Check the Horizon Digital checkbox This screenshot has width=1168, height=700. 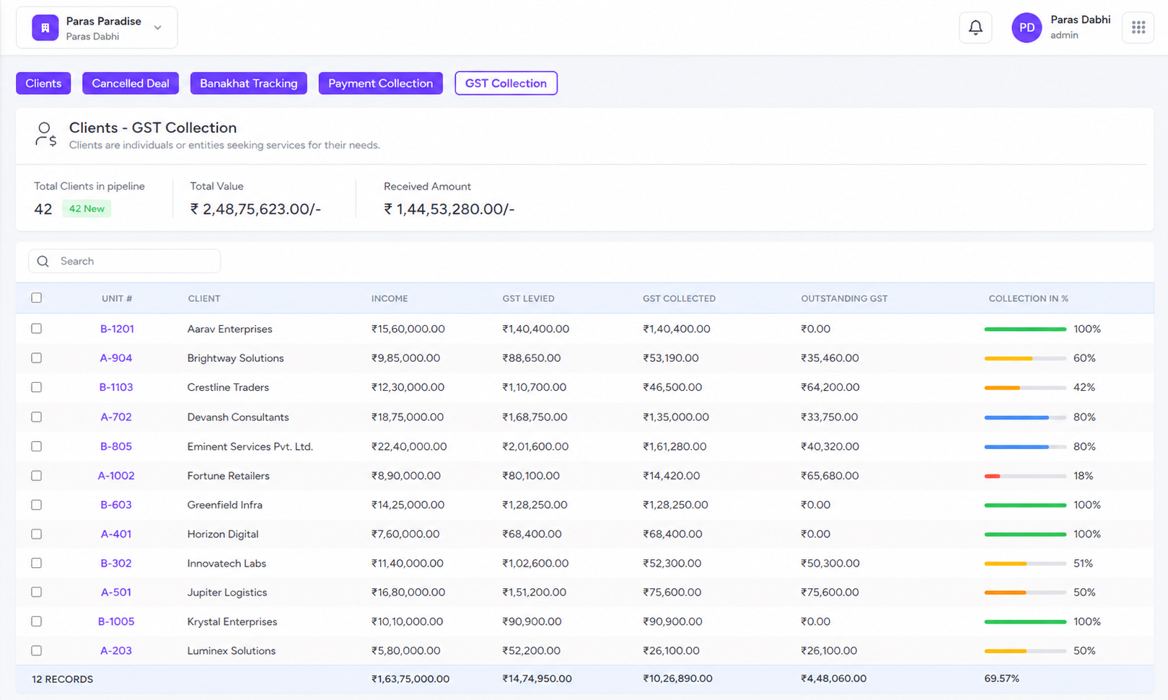[37, 534]
